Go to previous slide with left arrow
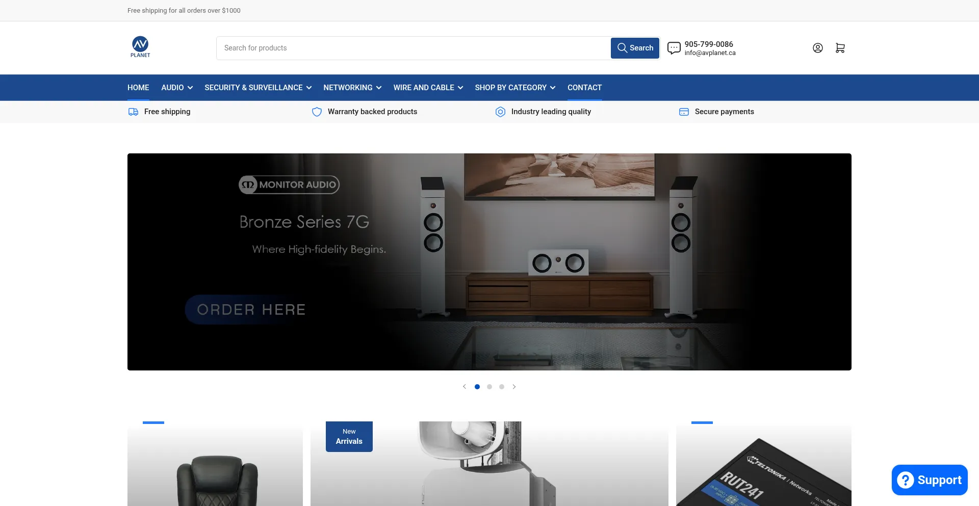Viewport: 979px width, 506px height. 465,387
